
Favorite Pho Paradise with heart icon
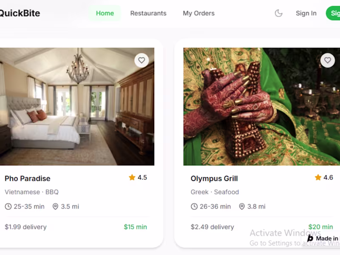(x=142, y=60)
